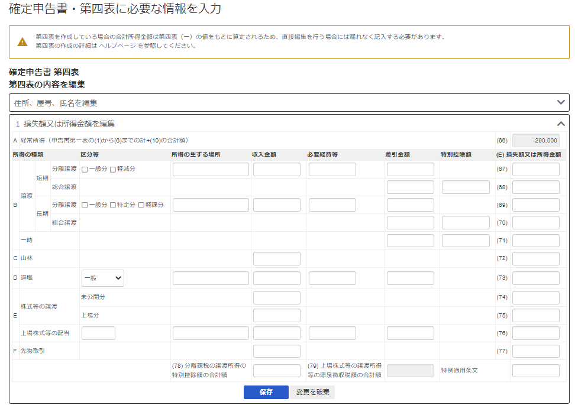Viewport: 575px width, 405px height.
Task: Focus the (72) 損失額又は所得金額 field
Action: [x=536, y=258]
